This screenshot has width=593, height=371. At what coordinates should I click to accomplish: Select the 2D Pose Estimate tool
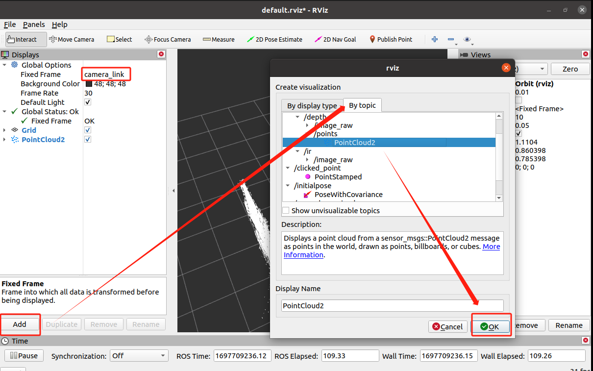click(274, 39)
